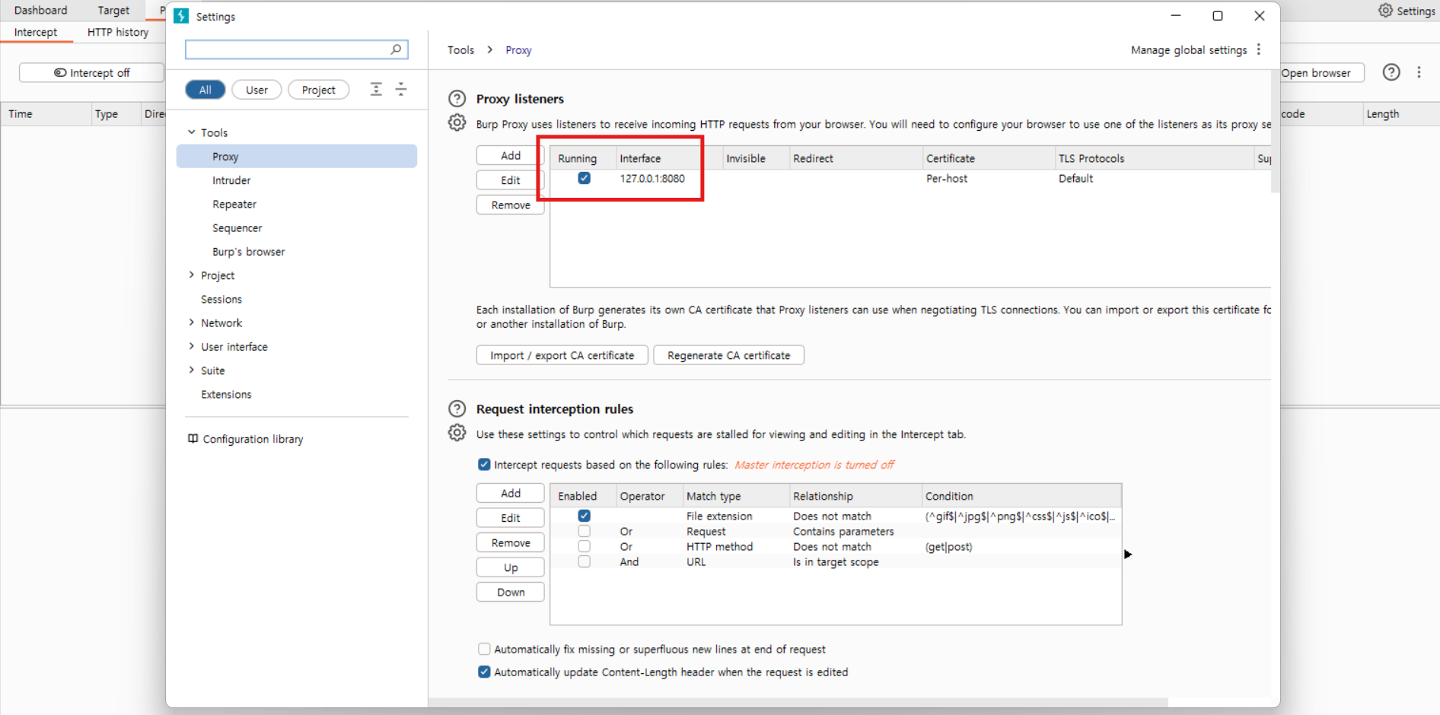This screenshot has width=1440, height=715.
Task: Click the vertical scrollbar of the settings pane
Action: 1276,131
